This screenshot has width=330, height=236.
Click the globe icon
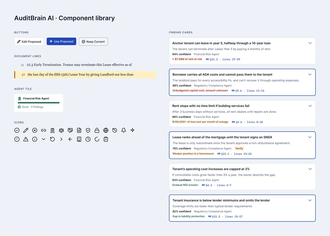click(106, 130)
